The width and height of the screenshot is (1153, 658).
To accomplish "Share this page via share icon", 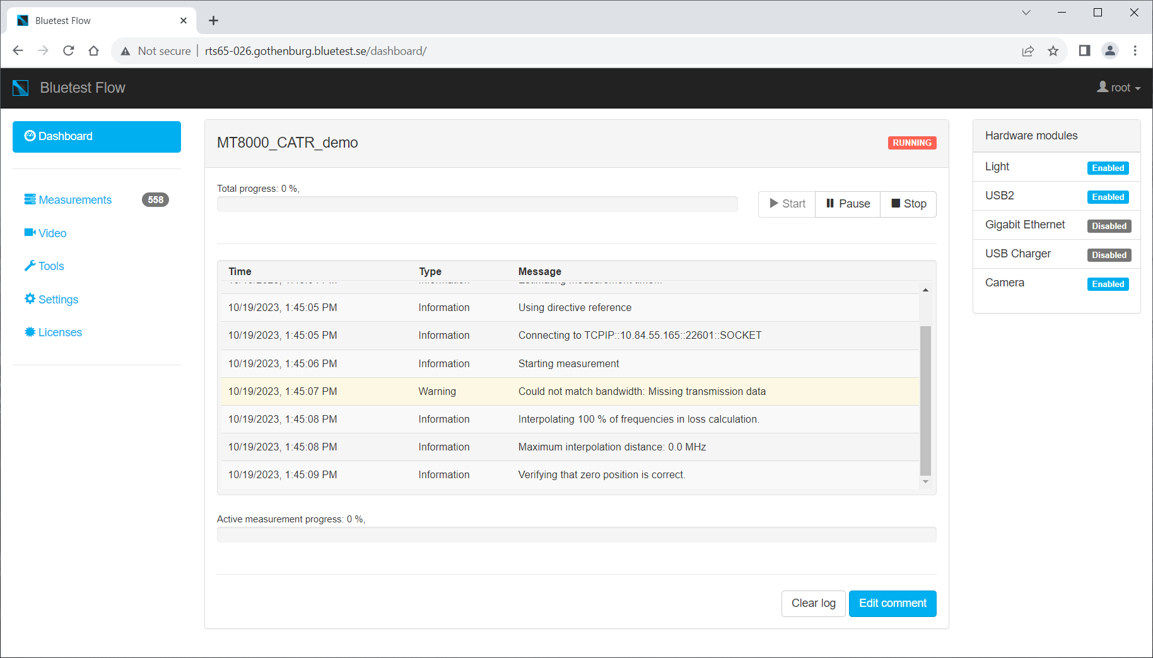I will (1028, 51).
